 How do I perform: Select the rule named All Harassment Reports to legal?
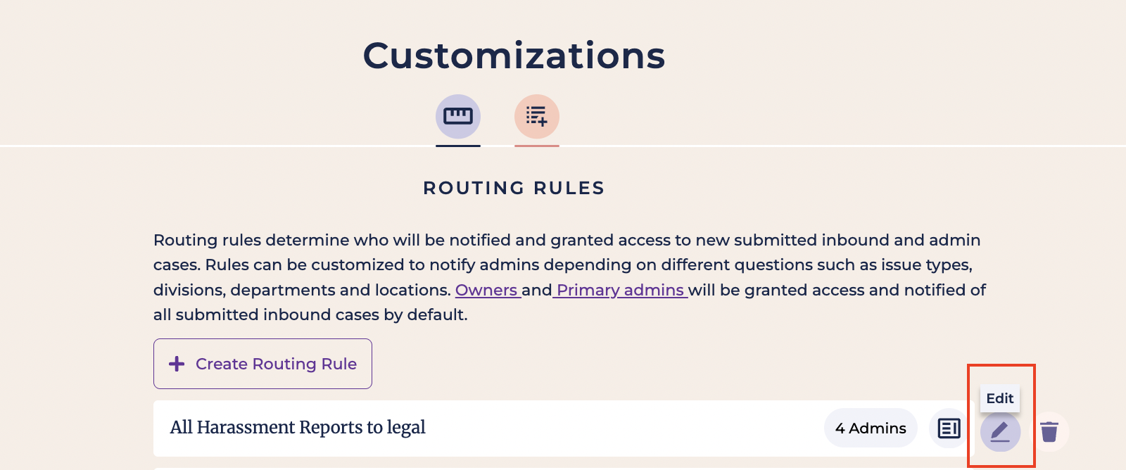(297, 428)
